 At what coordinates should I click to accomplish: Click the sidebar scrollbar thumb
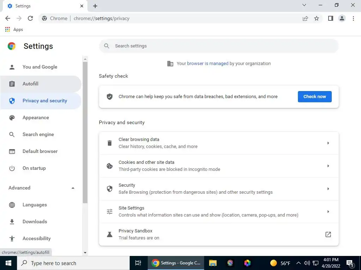(85, 133)
